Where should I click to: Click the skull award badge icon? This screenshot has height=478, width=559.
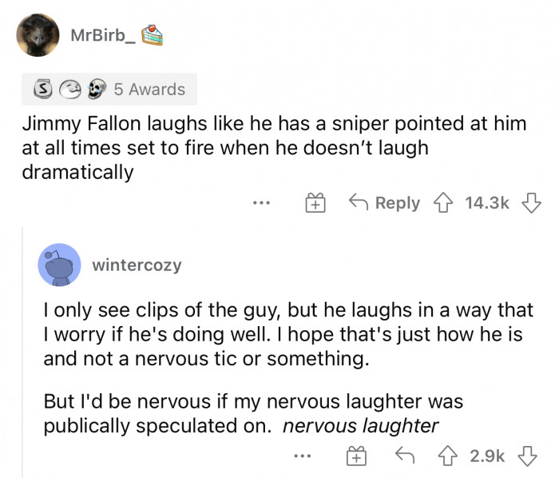[94, 90]
